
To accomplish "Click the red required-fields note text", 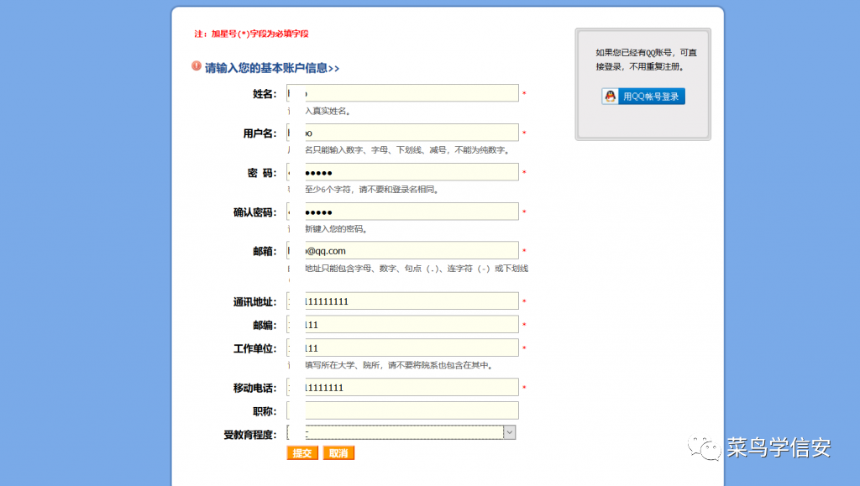I will click(x=251, y=34).
